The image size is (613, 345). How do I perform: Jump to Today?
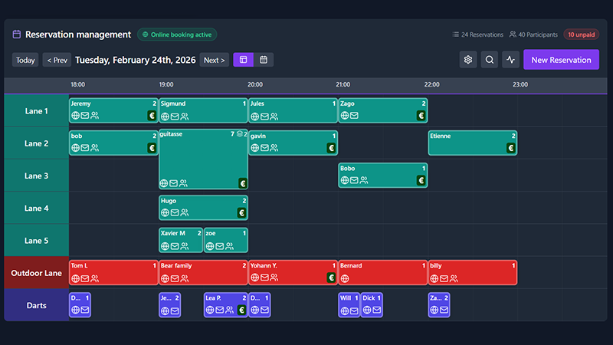click(25, 60)
